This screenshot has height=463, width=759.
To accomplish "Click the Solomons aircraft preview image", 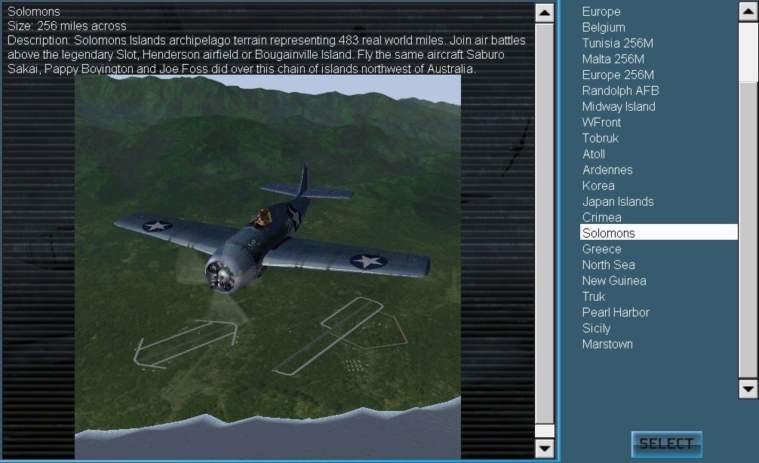I will tap(268, 267).
